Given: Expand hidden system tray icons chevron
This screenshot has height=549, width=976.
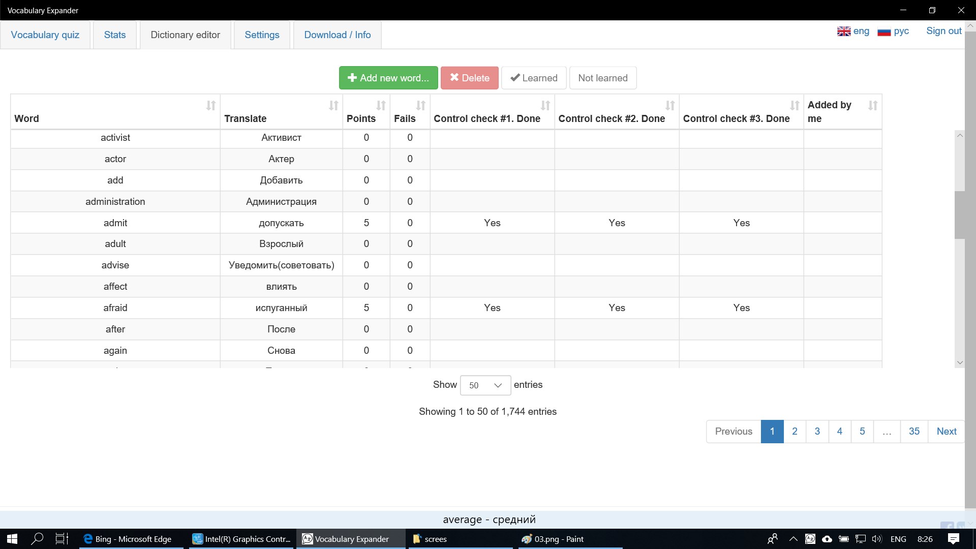Looking at the screenshot, I should pyautogui.click(x=793, y=539).
